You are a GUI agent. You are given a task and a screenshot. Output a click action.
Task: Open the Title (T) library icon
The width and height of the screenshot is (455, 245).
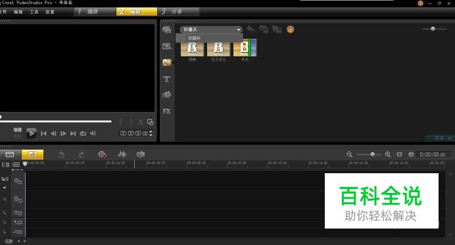(167, 79)
